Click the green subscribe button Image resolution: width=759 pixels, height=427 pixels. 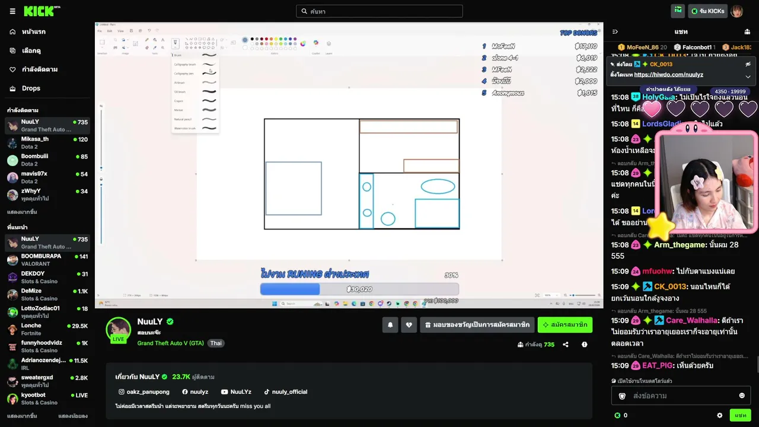click(565, 325)
